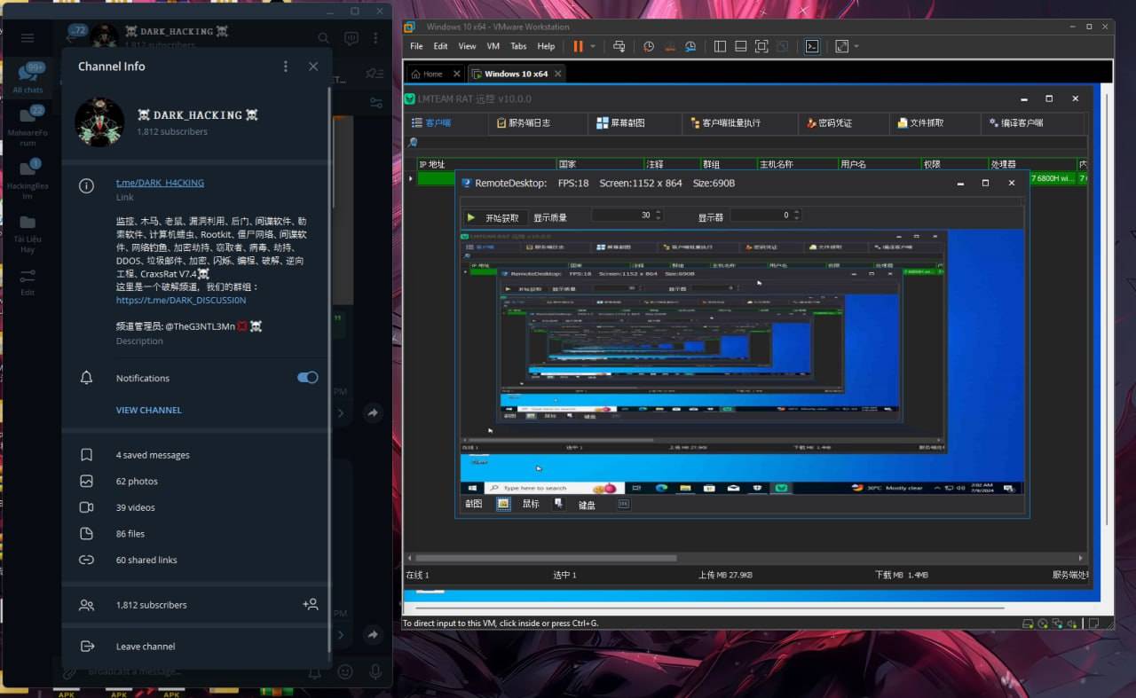This screenshot has width=1136, height=698.
Task: Click the search icon under RAT tabs
Action: (x=413, y=143)
